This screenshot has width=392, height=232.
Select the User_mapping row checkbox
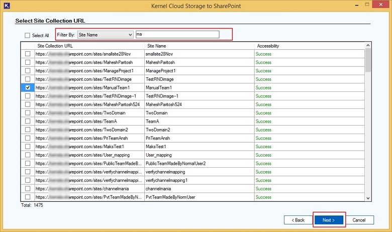click(28, 155)
